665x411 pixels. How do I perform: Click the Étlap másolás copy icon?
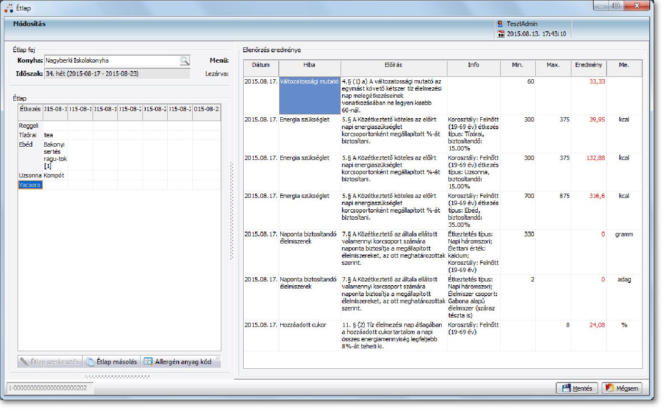[90, 362]
